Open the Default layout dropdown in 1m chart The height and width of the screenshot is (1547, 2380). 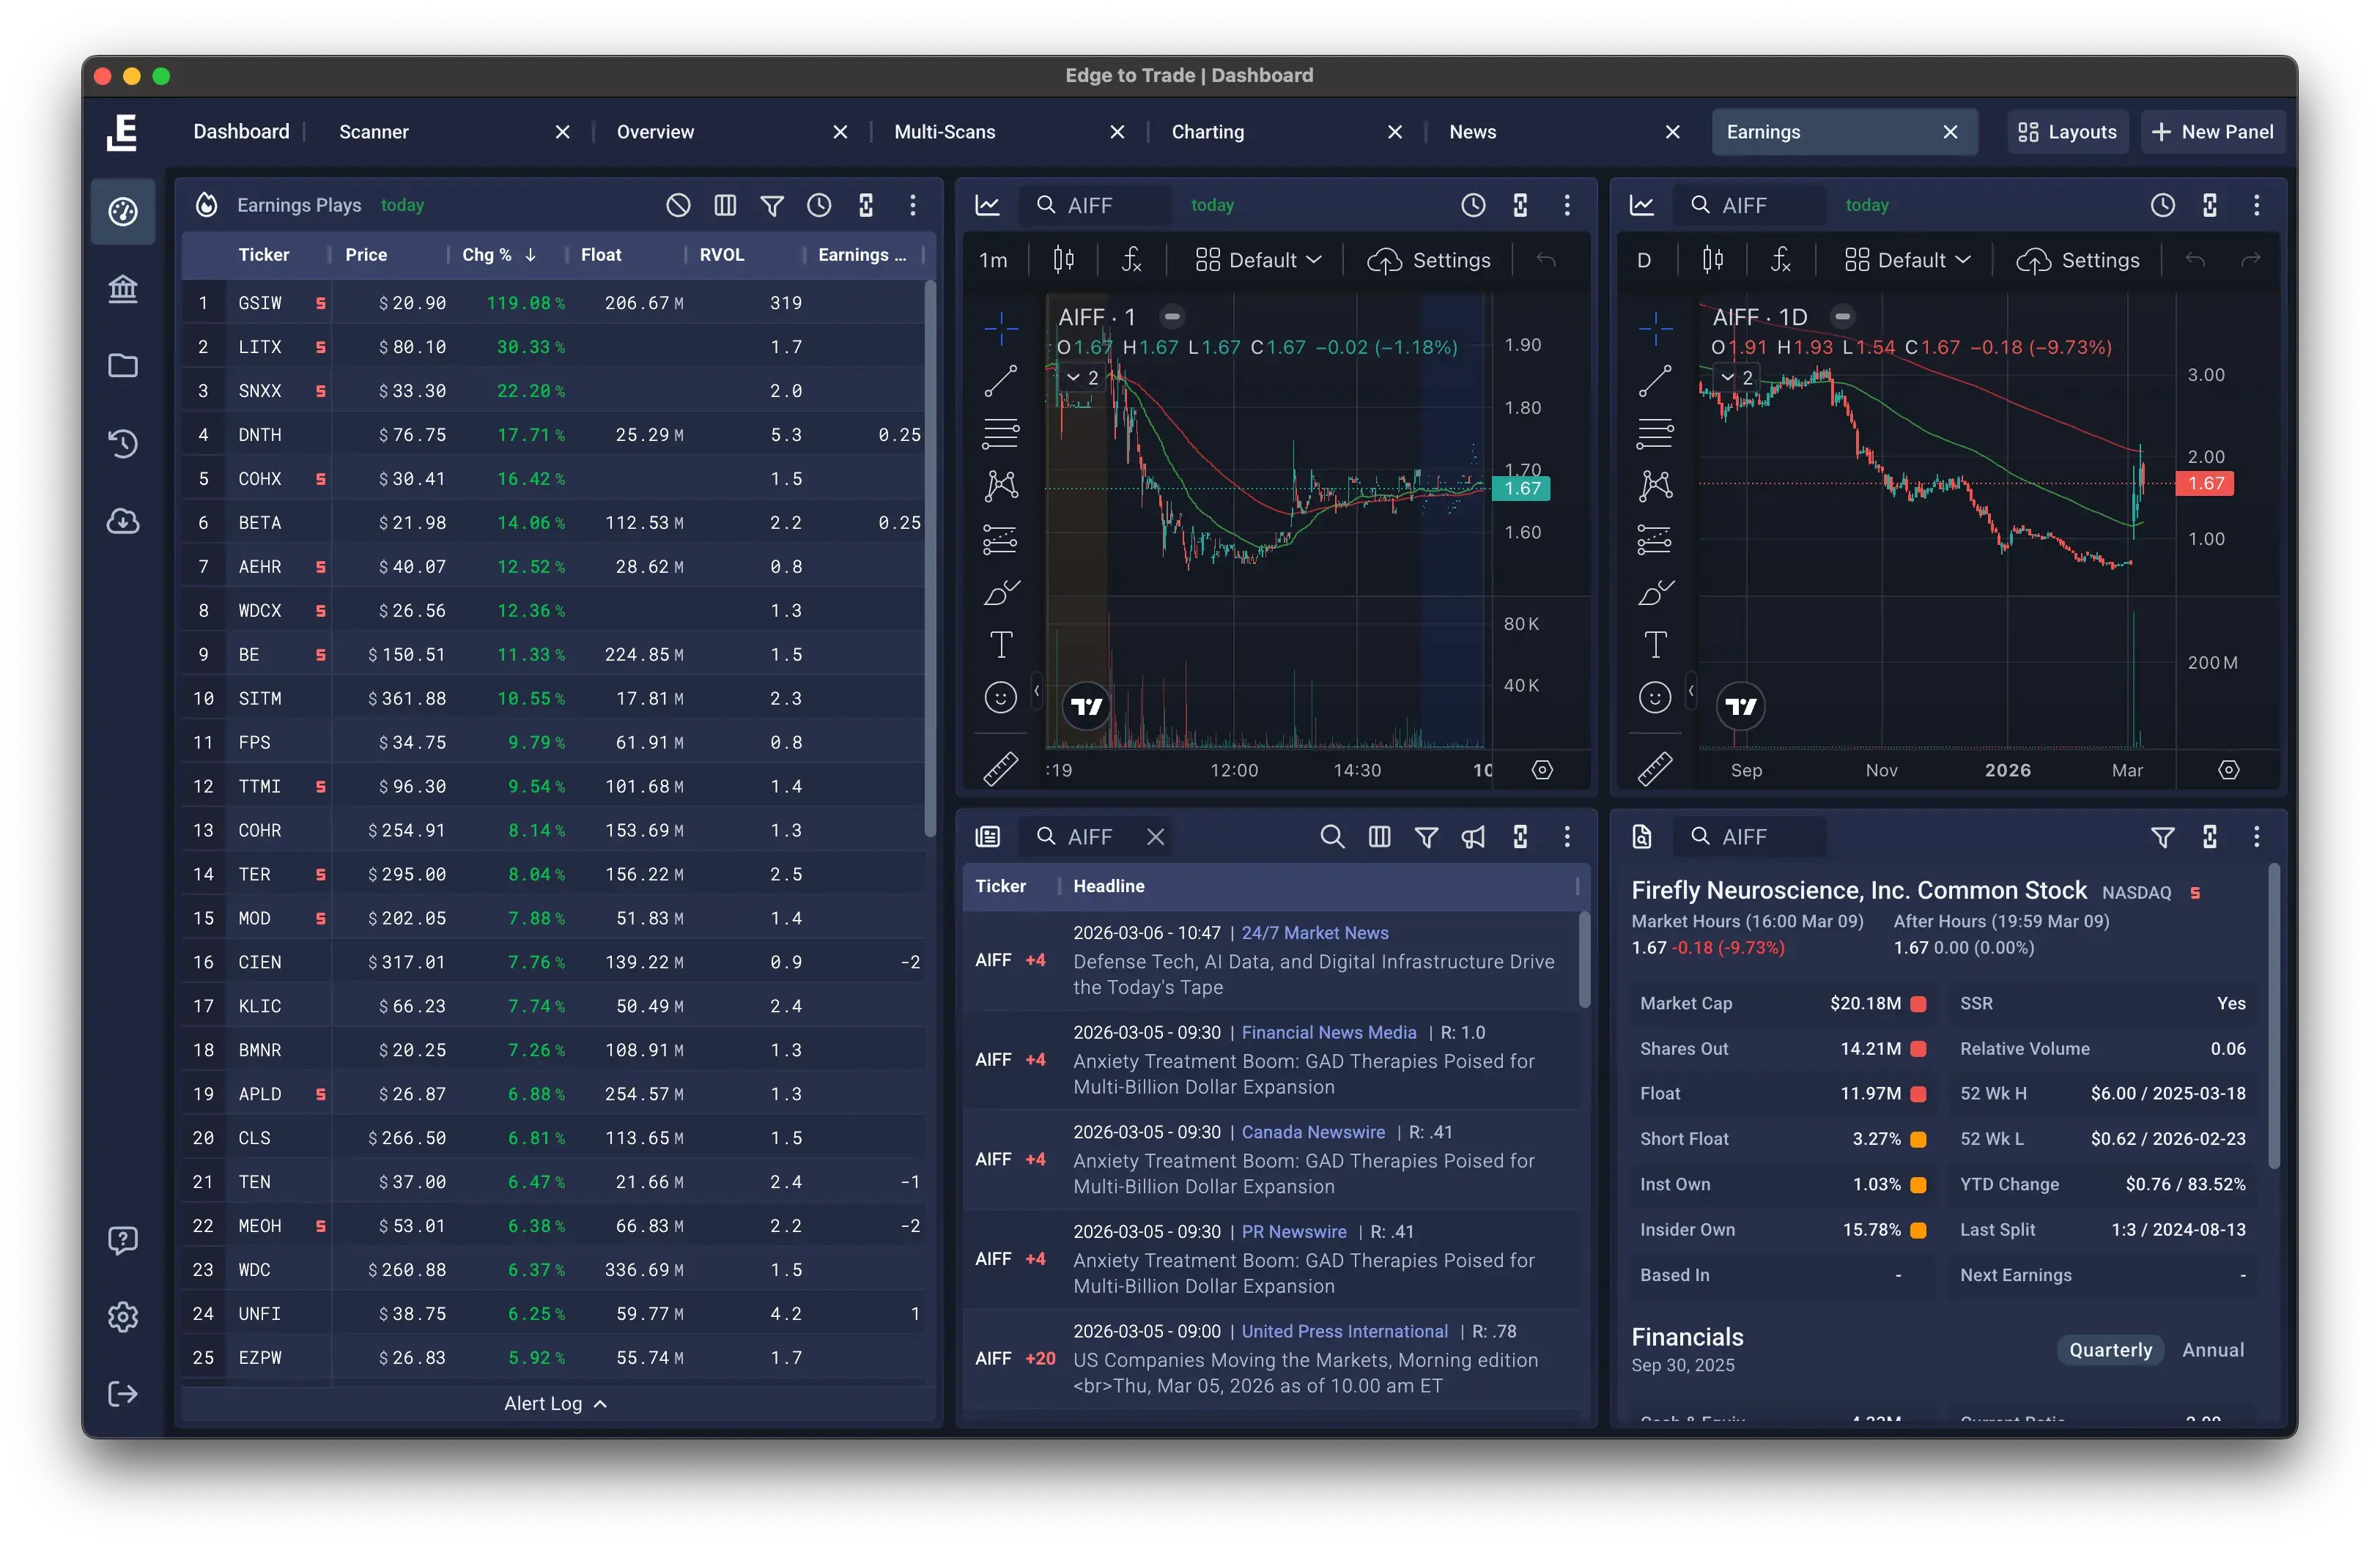coord(1259,260)
